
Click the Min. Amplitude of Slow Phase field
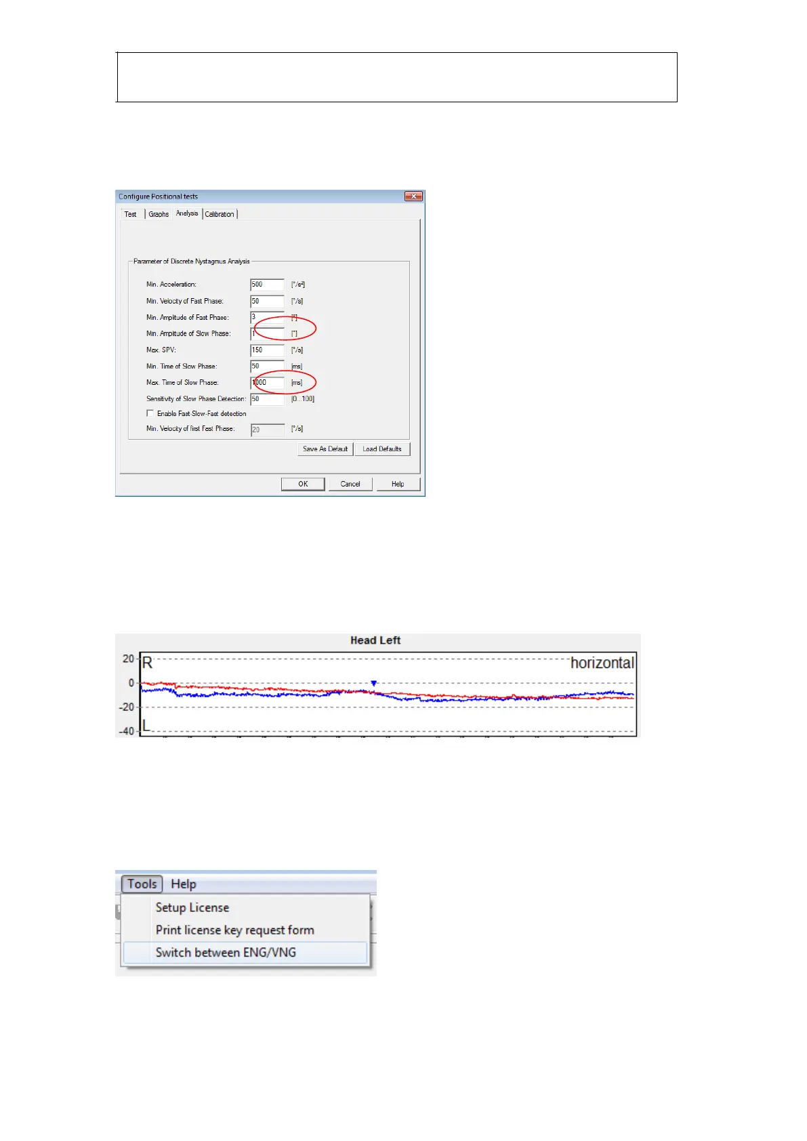tap(267, 333)
